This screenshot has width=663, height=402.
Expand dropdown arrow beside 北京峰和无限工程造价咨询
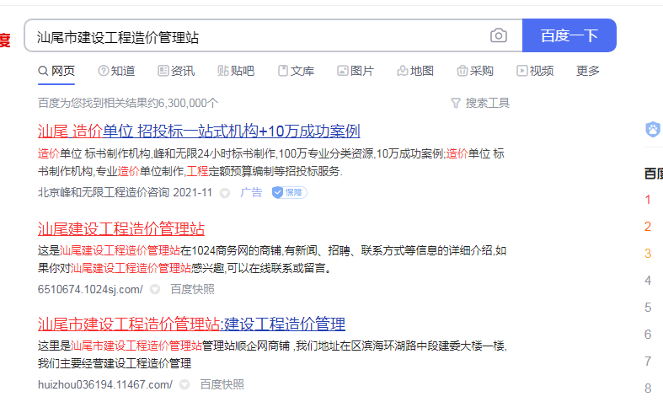(x=225, y=193)
